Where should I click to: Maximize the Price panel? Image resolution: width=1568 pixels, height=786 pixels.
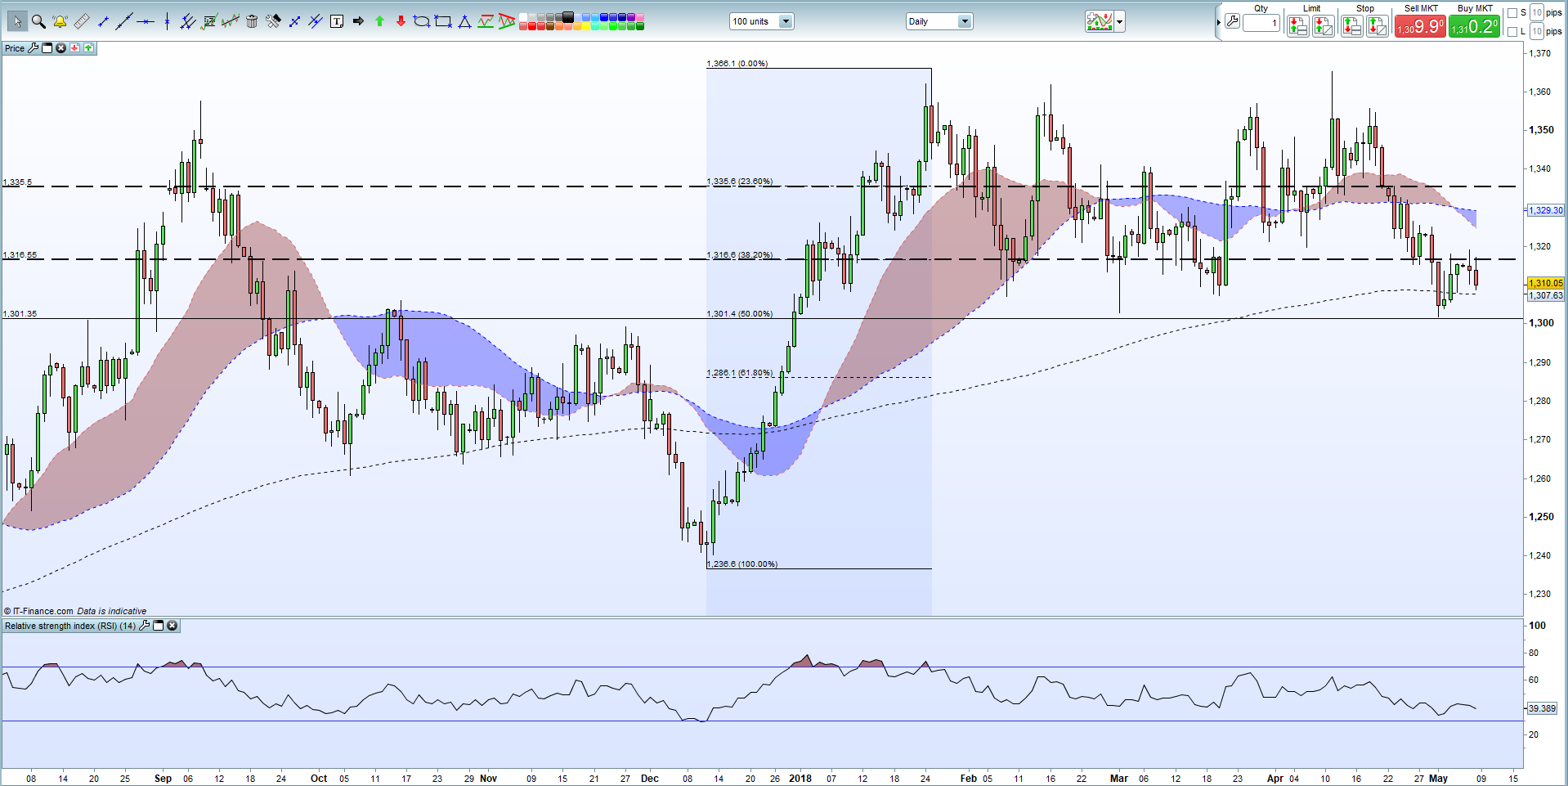point(47,48)
